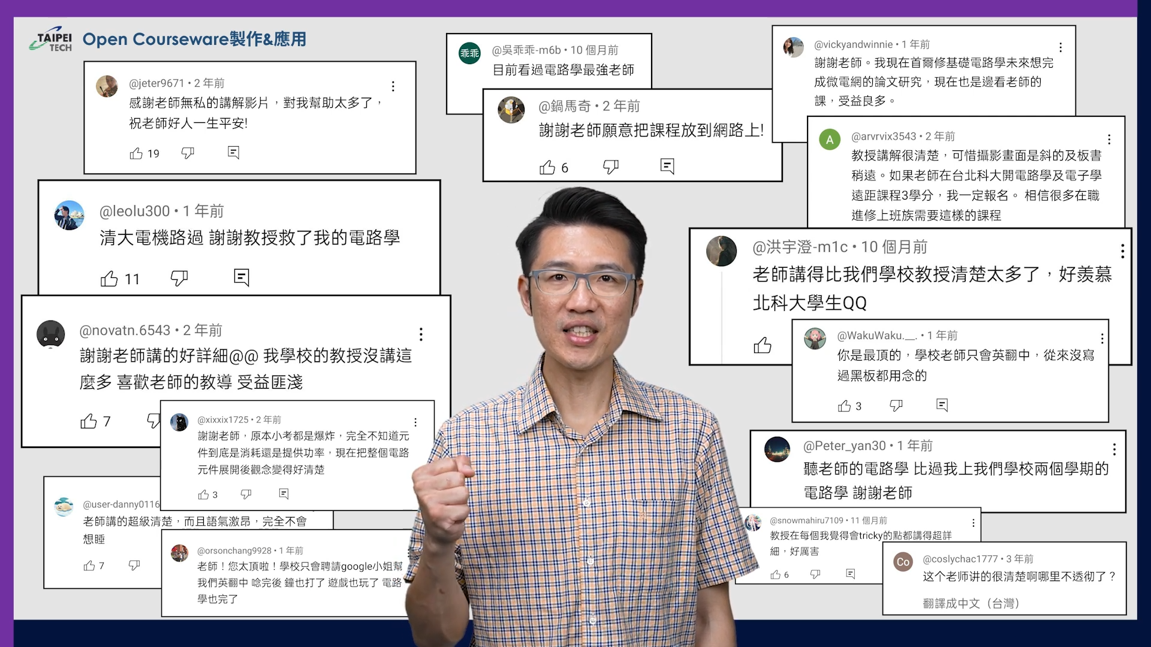Dislike the @鍋馬奇 comment

pyautogui.click(x=610, y=167)
